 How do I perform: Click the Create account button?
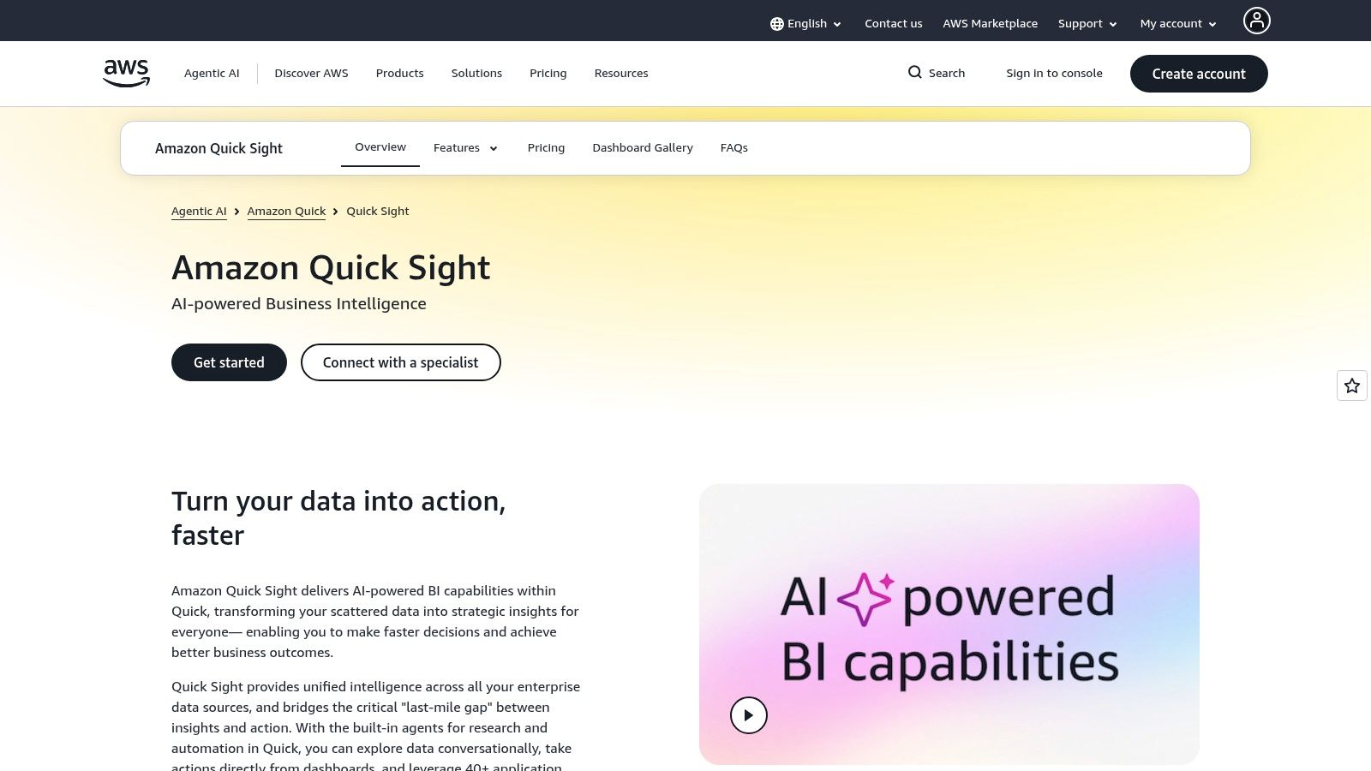[1199, 74]
